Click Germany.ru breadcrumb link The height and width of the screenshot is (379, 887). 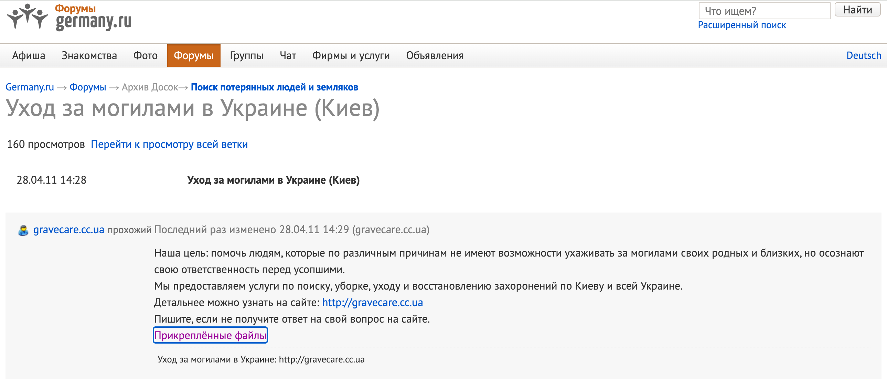click(30, 87)
